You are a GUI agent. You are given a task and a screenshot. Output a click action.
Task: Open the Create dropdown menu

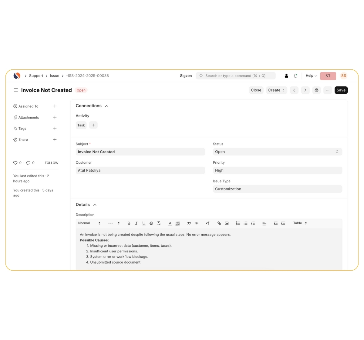coord(276,90)
